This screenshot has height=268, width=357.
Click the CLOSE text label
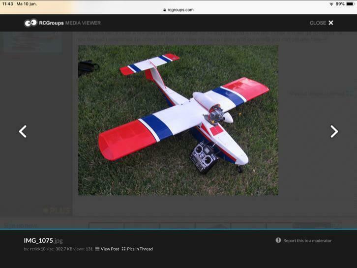318,23
